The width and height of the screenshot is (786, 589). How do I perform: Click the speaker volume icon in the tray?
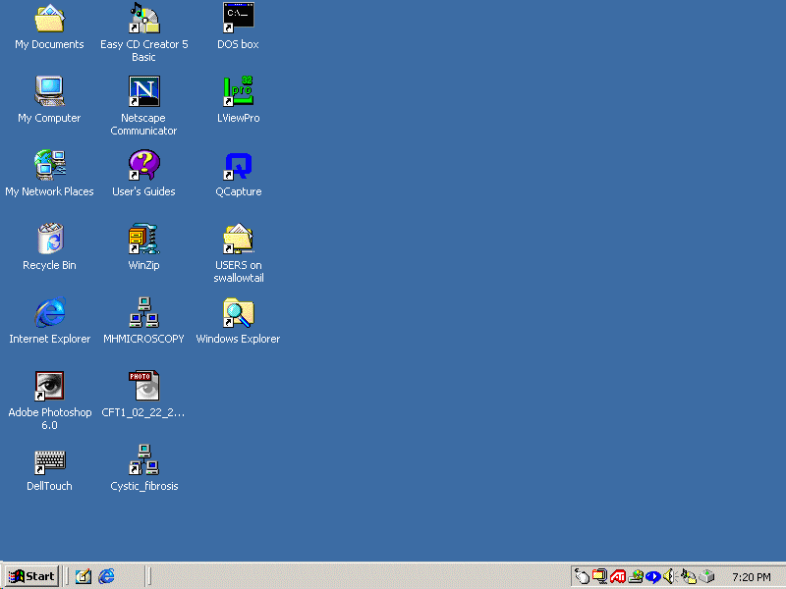coord(670,576)
